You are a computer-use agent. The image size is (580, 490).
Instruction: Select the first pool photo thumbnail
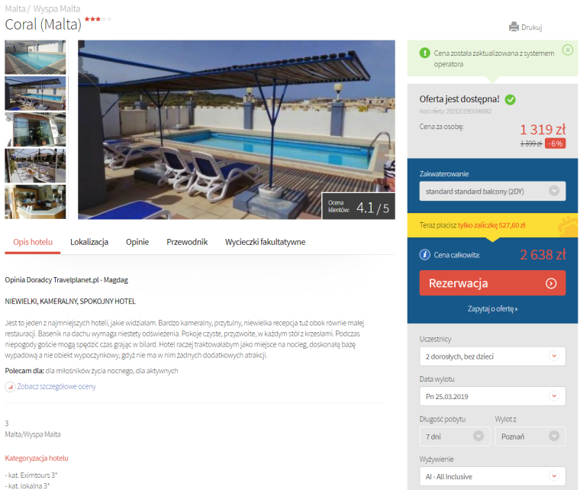[35, 57]
